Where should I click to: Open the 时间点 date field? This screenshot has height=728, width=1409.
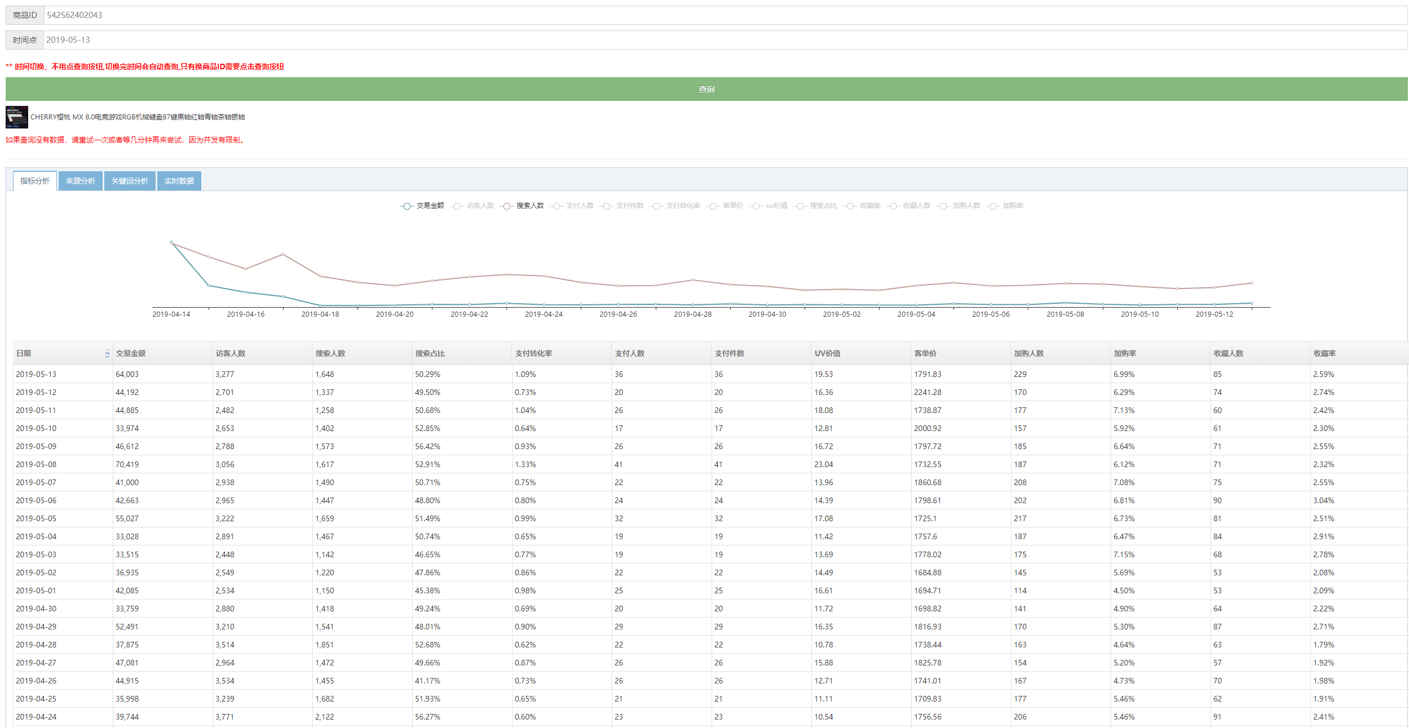tap(725, 40)
